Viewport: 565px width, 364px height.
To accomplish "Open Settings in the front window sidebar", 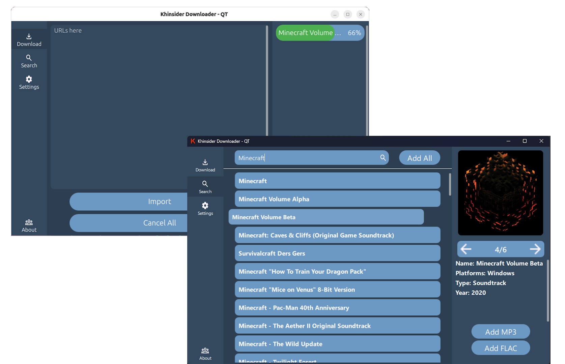I will pyautogui.click(x=205, y=208).
